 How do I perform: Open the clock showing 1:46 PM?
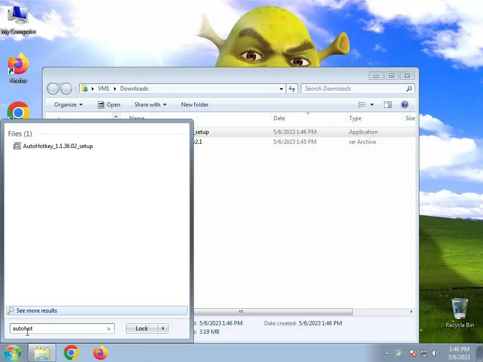[459, 353]
